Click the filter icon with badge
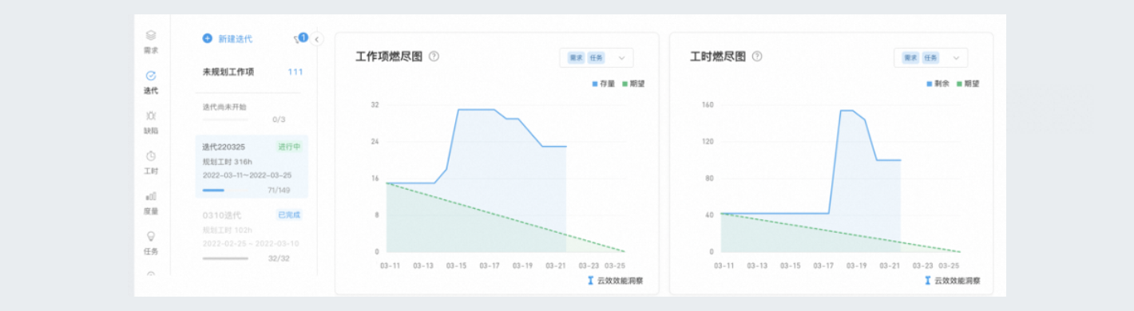Image resolution: width=1134 pixels, height=311 pixels. pyautogui.click(x=300, y=38)
